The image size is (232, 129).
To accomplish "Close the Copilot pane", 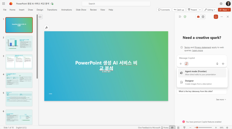I will tap(228, 17).
